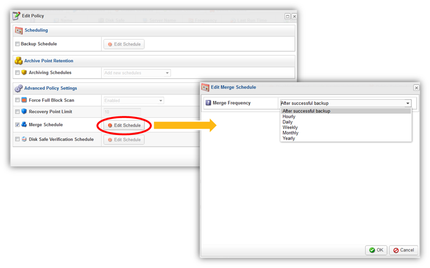Click the Merge Frequency label
This screenshot has height=268, width=430.
(x=231, y=103)
